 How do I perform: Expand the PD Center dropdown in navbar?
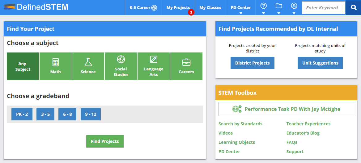click(x=241, y=8)
